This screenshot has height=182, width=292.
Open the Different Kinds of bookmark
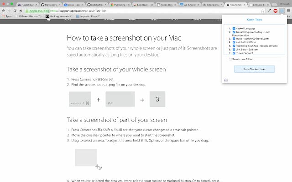tap(29, 16)
